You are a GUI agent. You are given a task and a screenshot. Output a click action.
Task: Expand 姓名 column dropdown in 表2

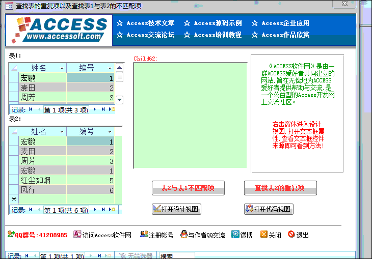coord(62,132)
